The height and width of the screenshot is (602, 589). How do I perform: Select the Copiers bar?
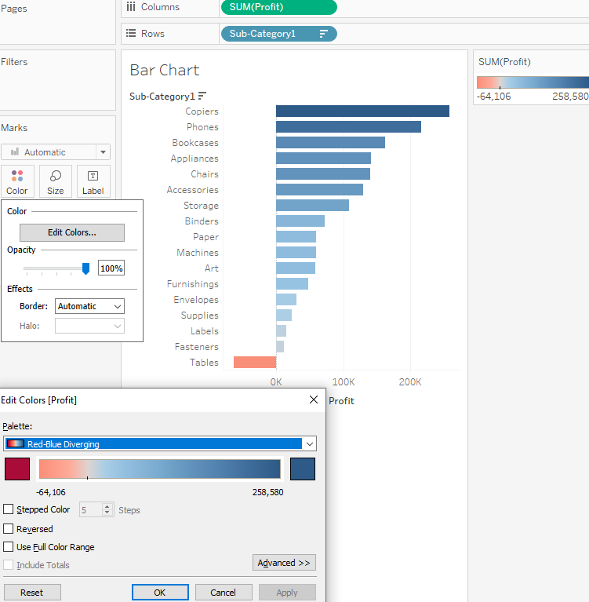coord(362,111)
